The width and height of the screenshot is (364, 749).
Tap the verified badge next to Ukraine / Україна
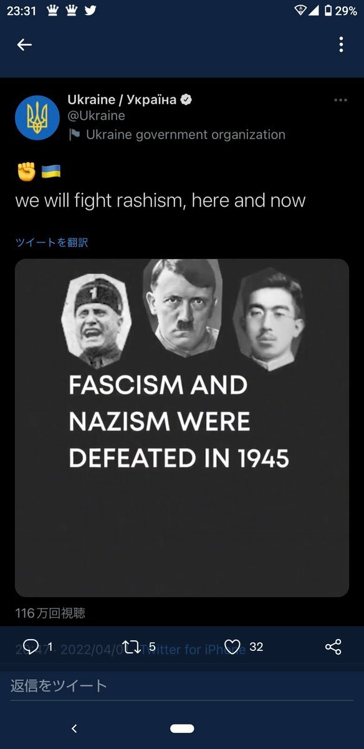186,100
